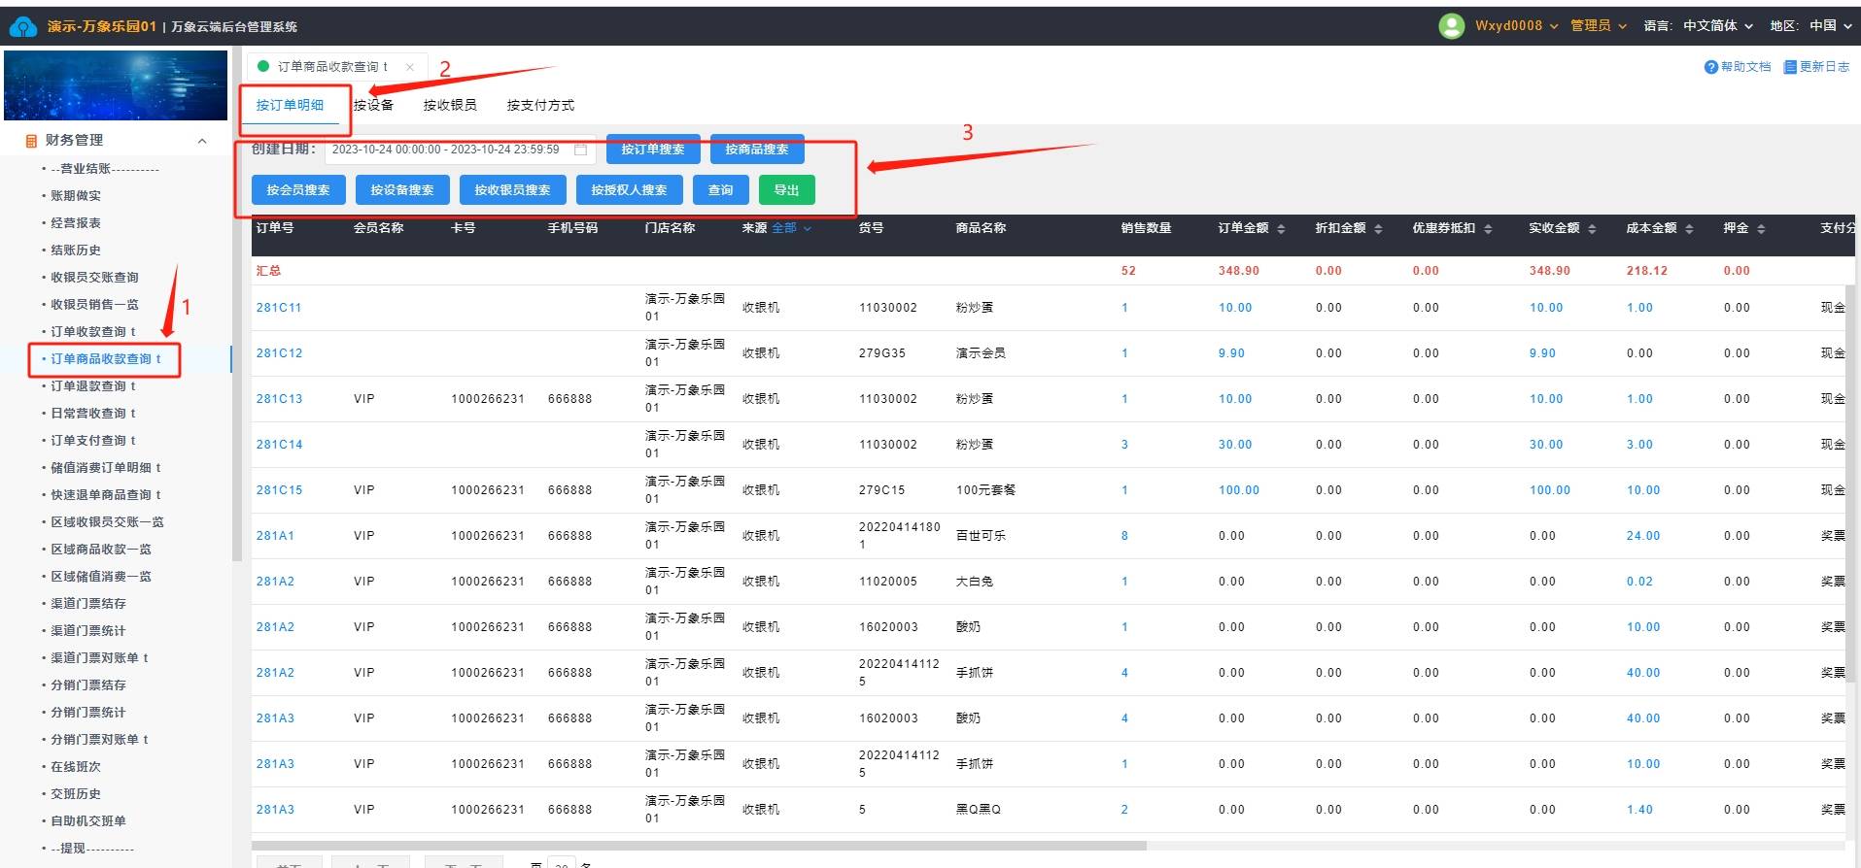Screen dimensions: 1861x868
Task: Click calendar icon in 创建日期 field
Action: [x=581, y=150]
